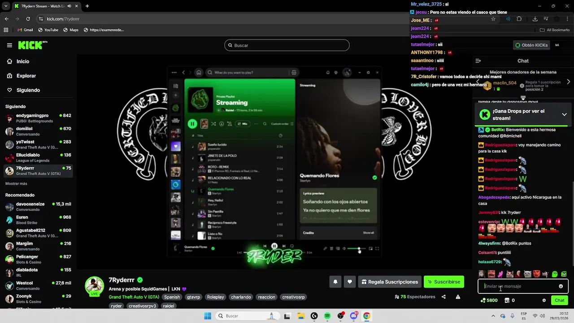
Task: Expand the list with Mostrar más
Action: pyautogui.click(x=16, y=183)
